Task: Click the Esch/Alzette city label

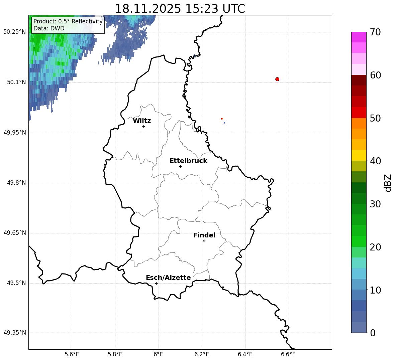Action: 168,278
